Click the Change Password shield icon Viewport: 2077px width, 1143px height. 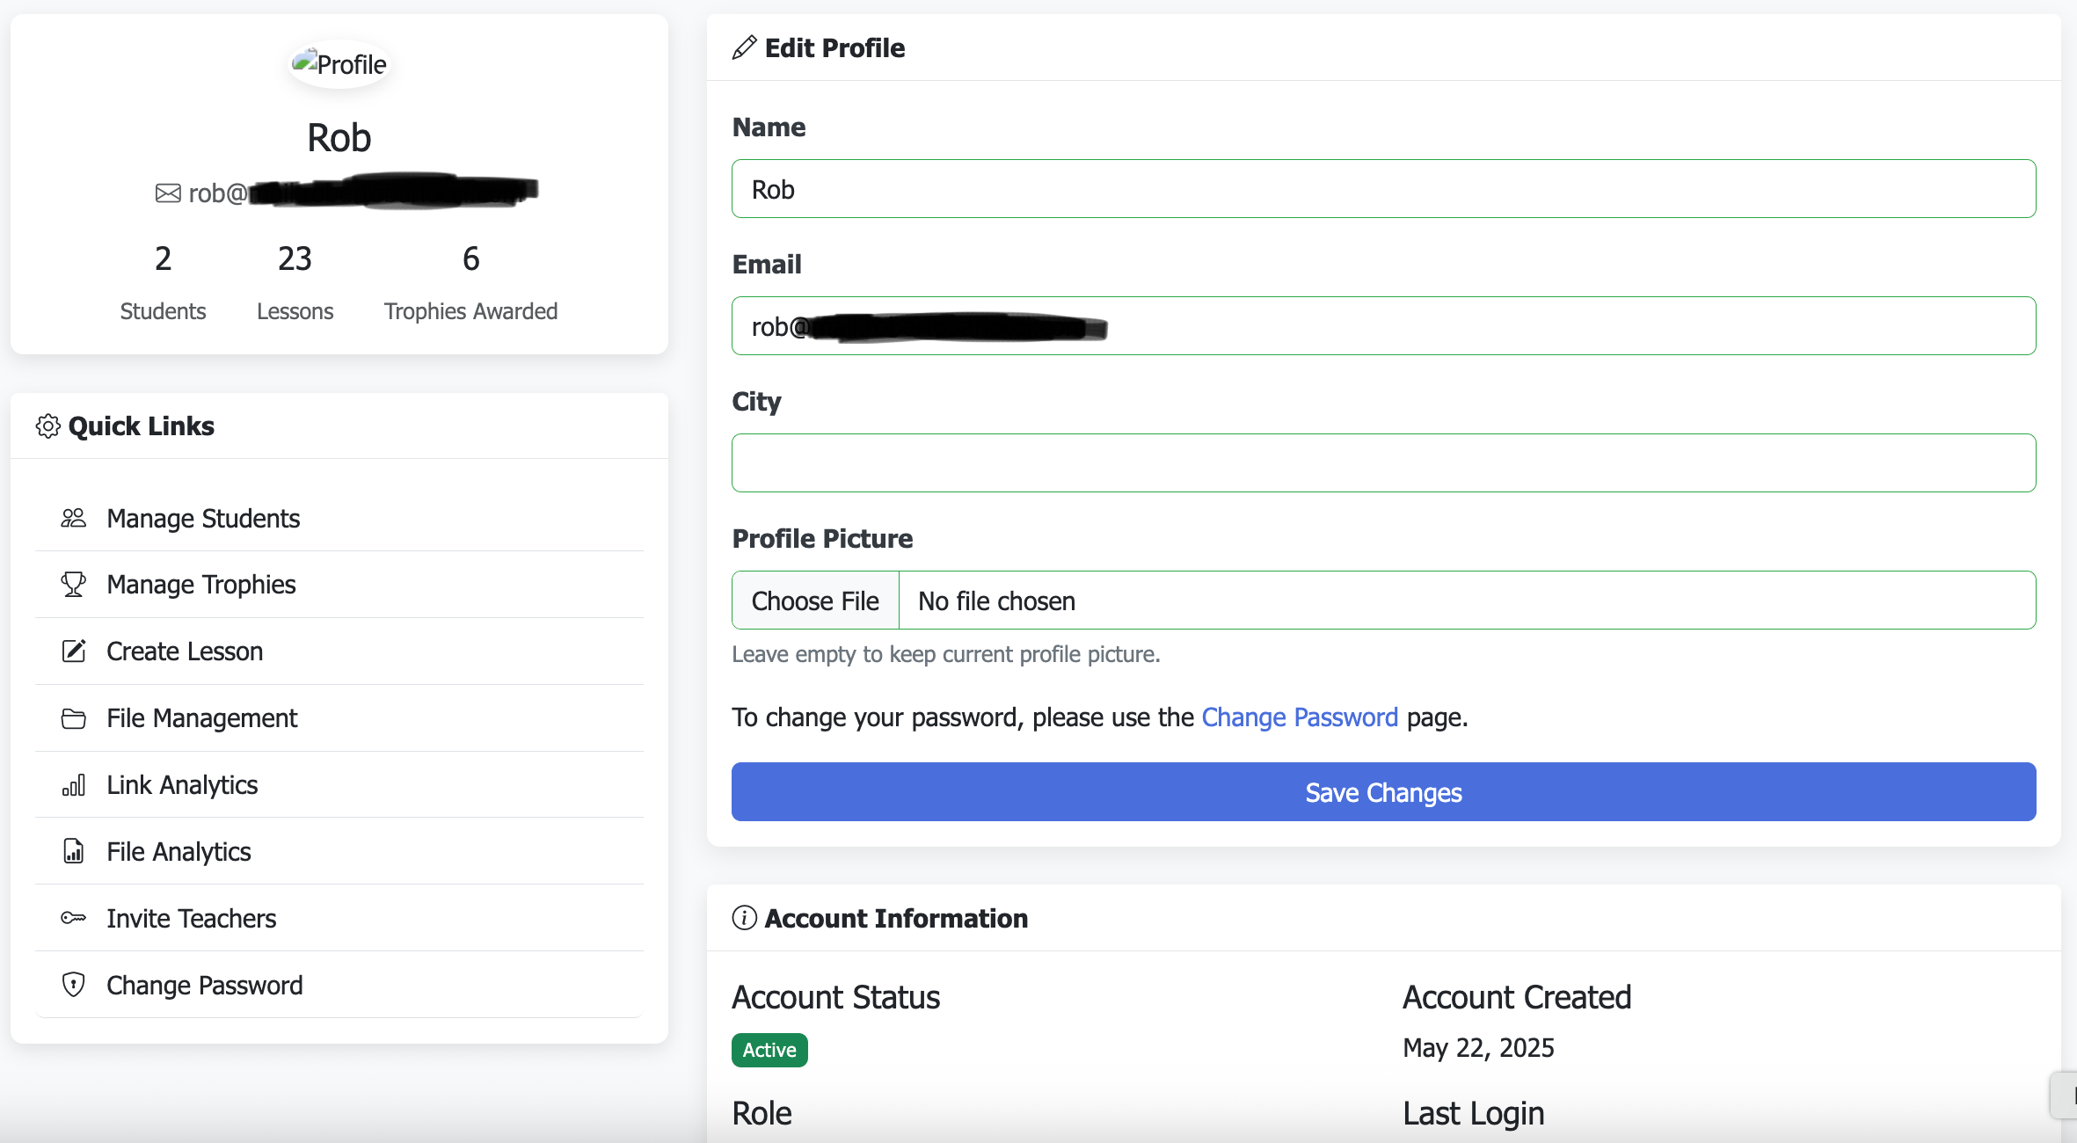pos(74,985)
